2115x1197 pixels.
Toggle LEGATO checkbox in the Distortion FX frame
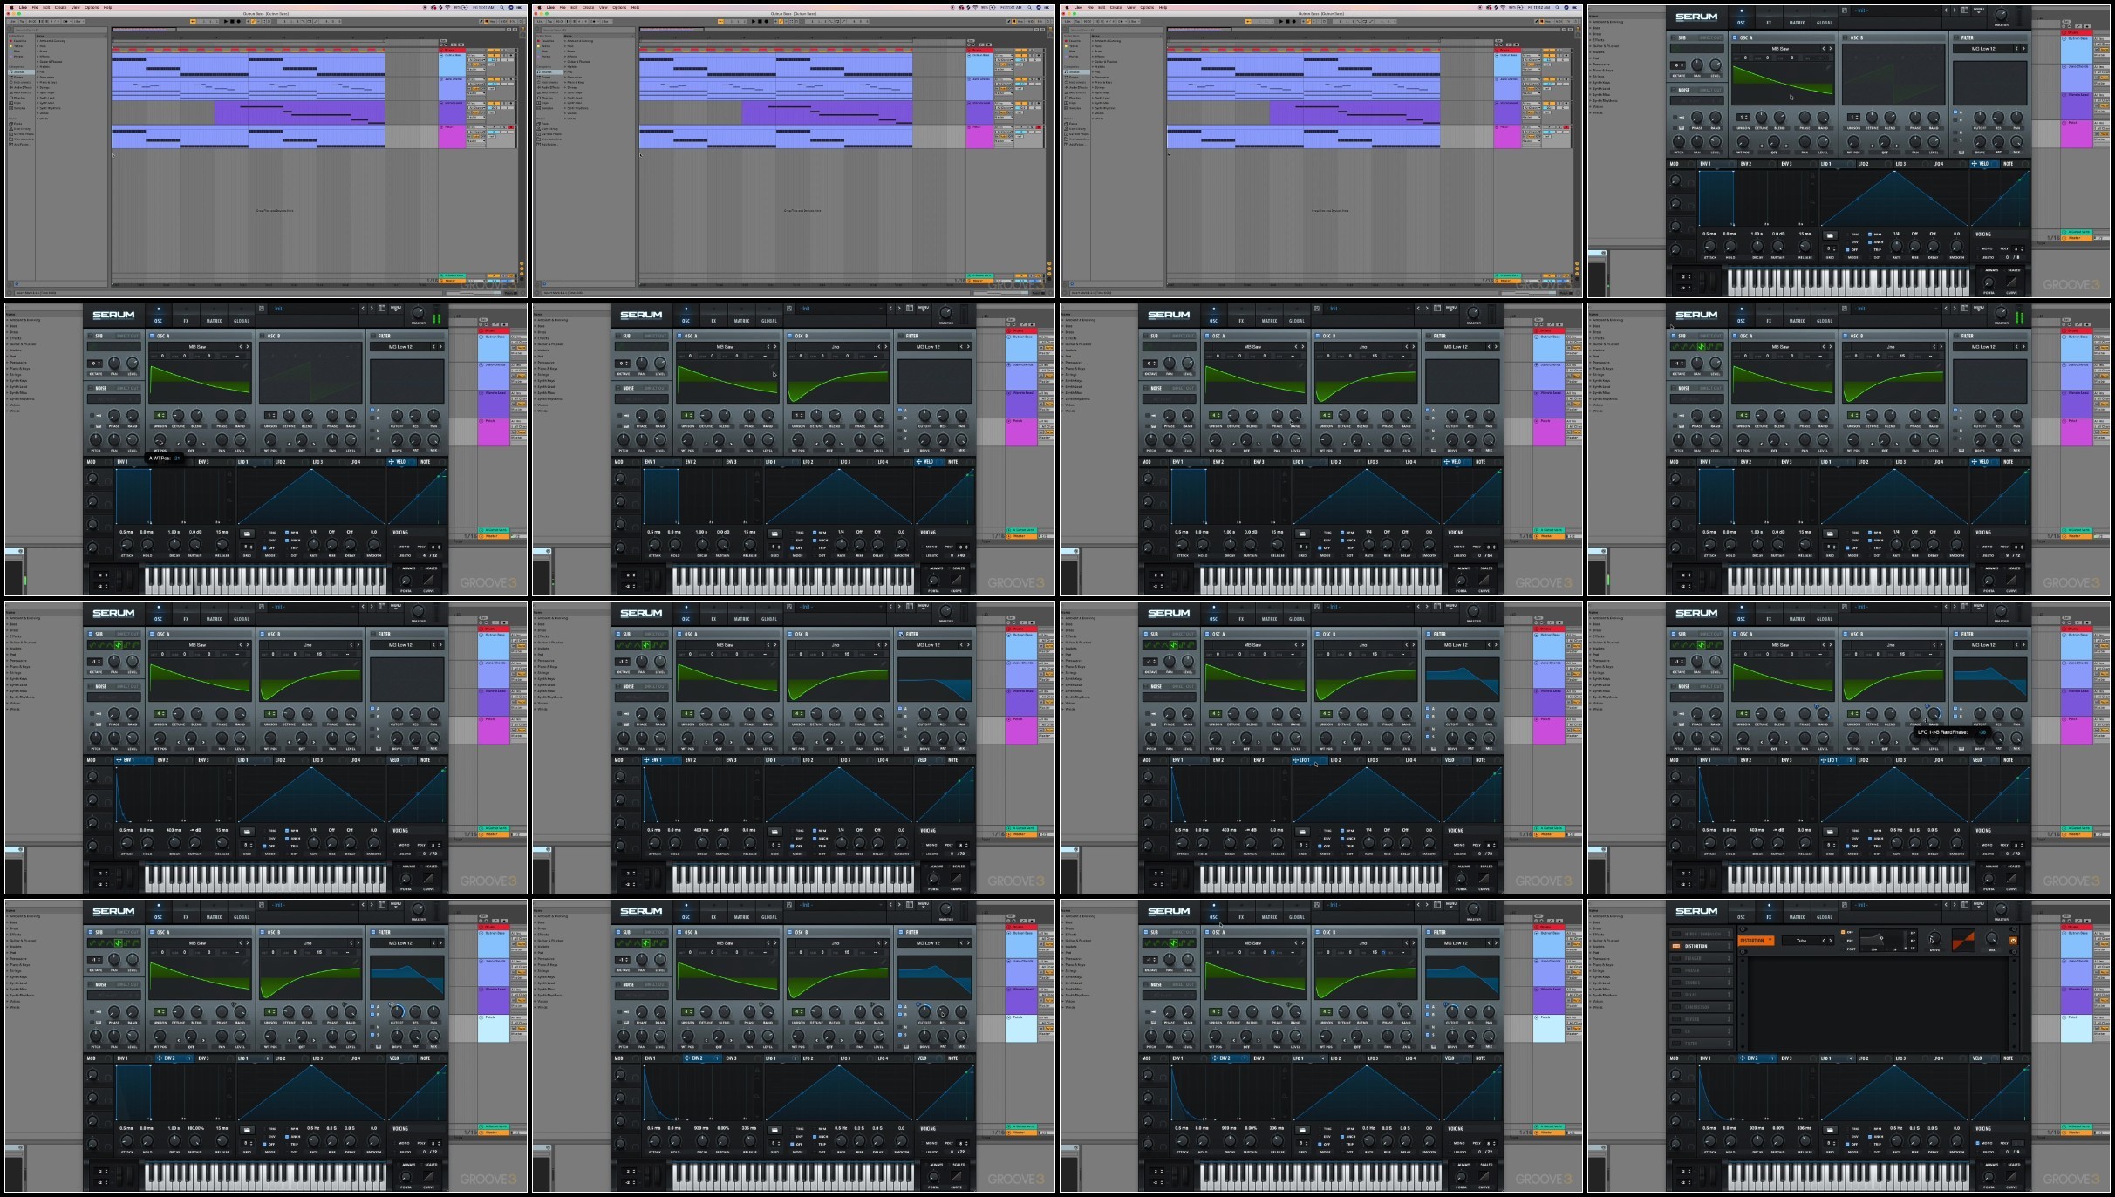[1977, 1152]
